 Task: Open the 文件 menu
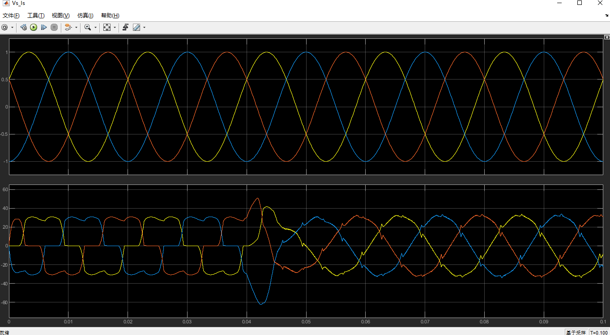[x=11, y=15]
